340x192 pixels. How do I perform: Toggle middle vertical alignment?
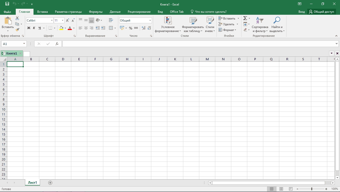pos(86,20)
